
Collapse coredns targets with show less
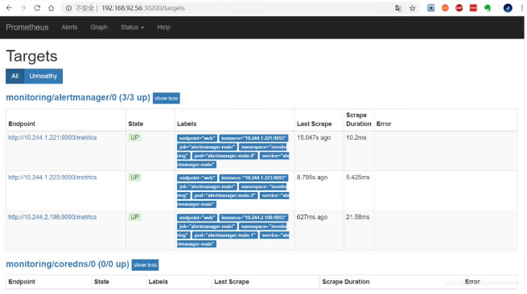click(x=145, y=265)
